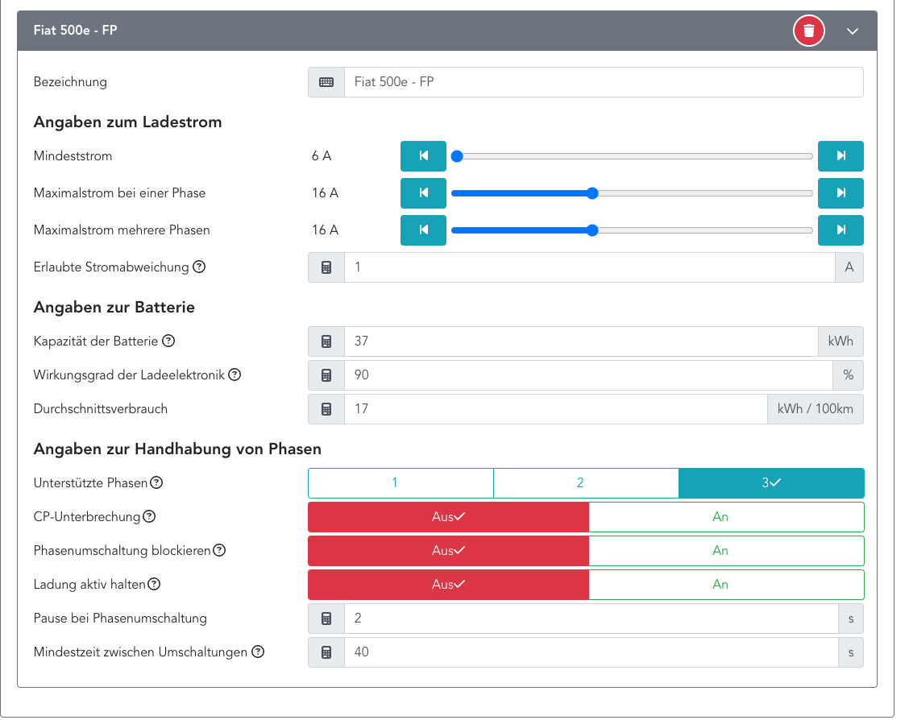The height and width of the screenshot is (720, 909).
Task: Click the Mindeststrom slider handle
Action: pyautogui.click(x=457, y=156)
